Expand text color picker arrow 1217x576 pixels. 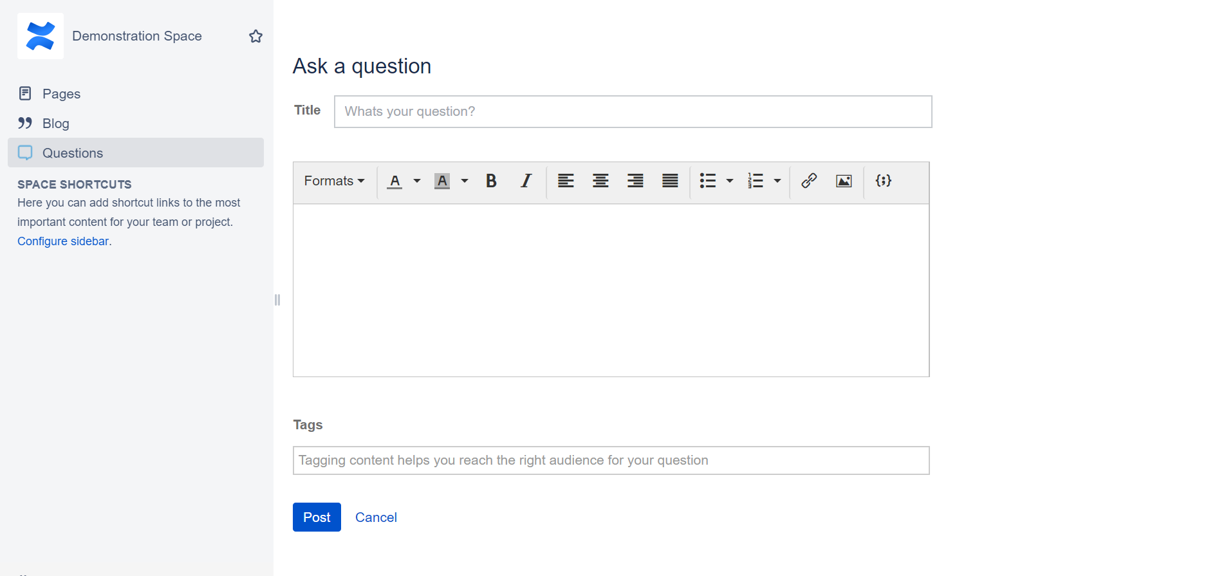tap(417, 181)
